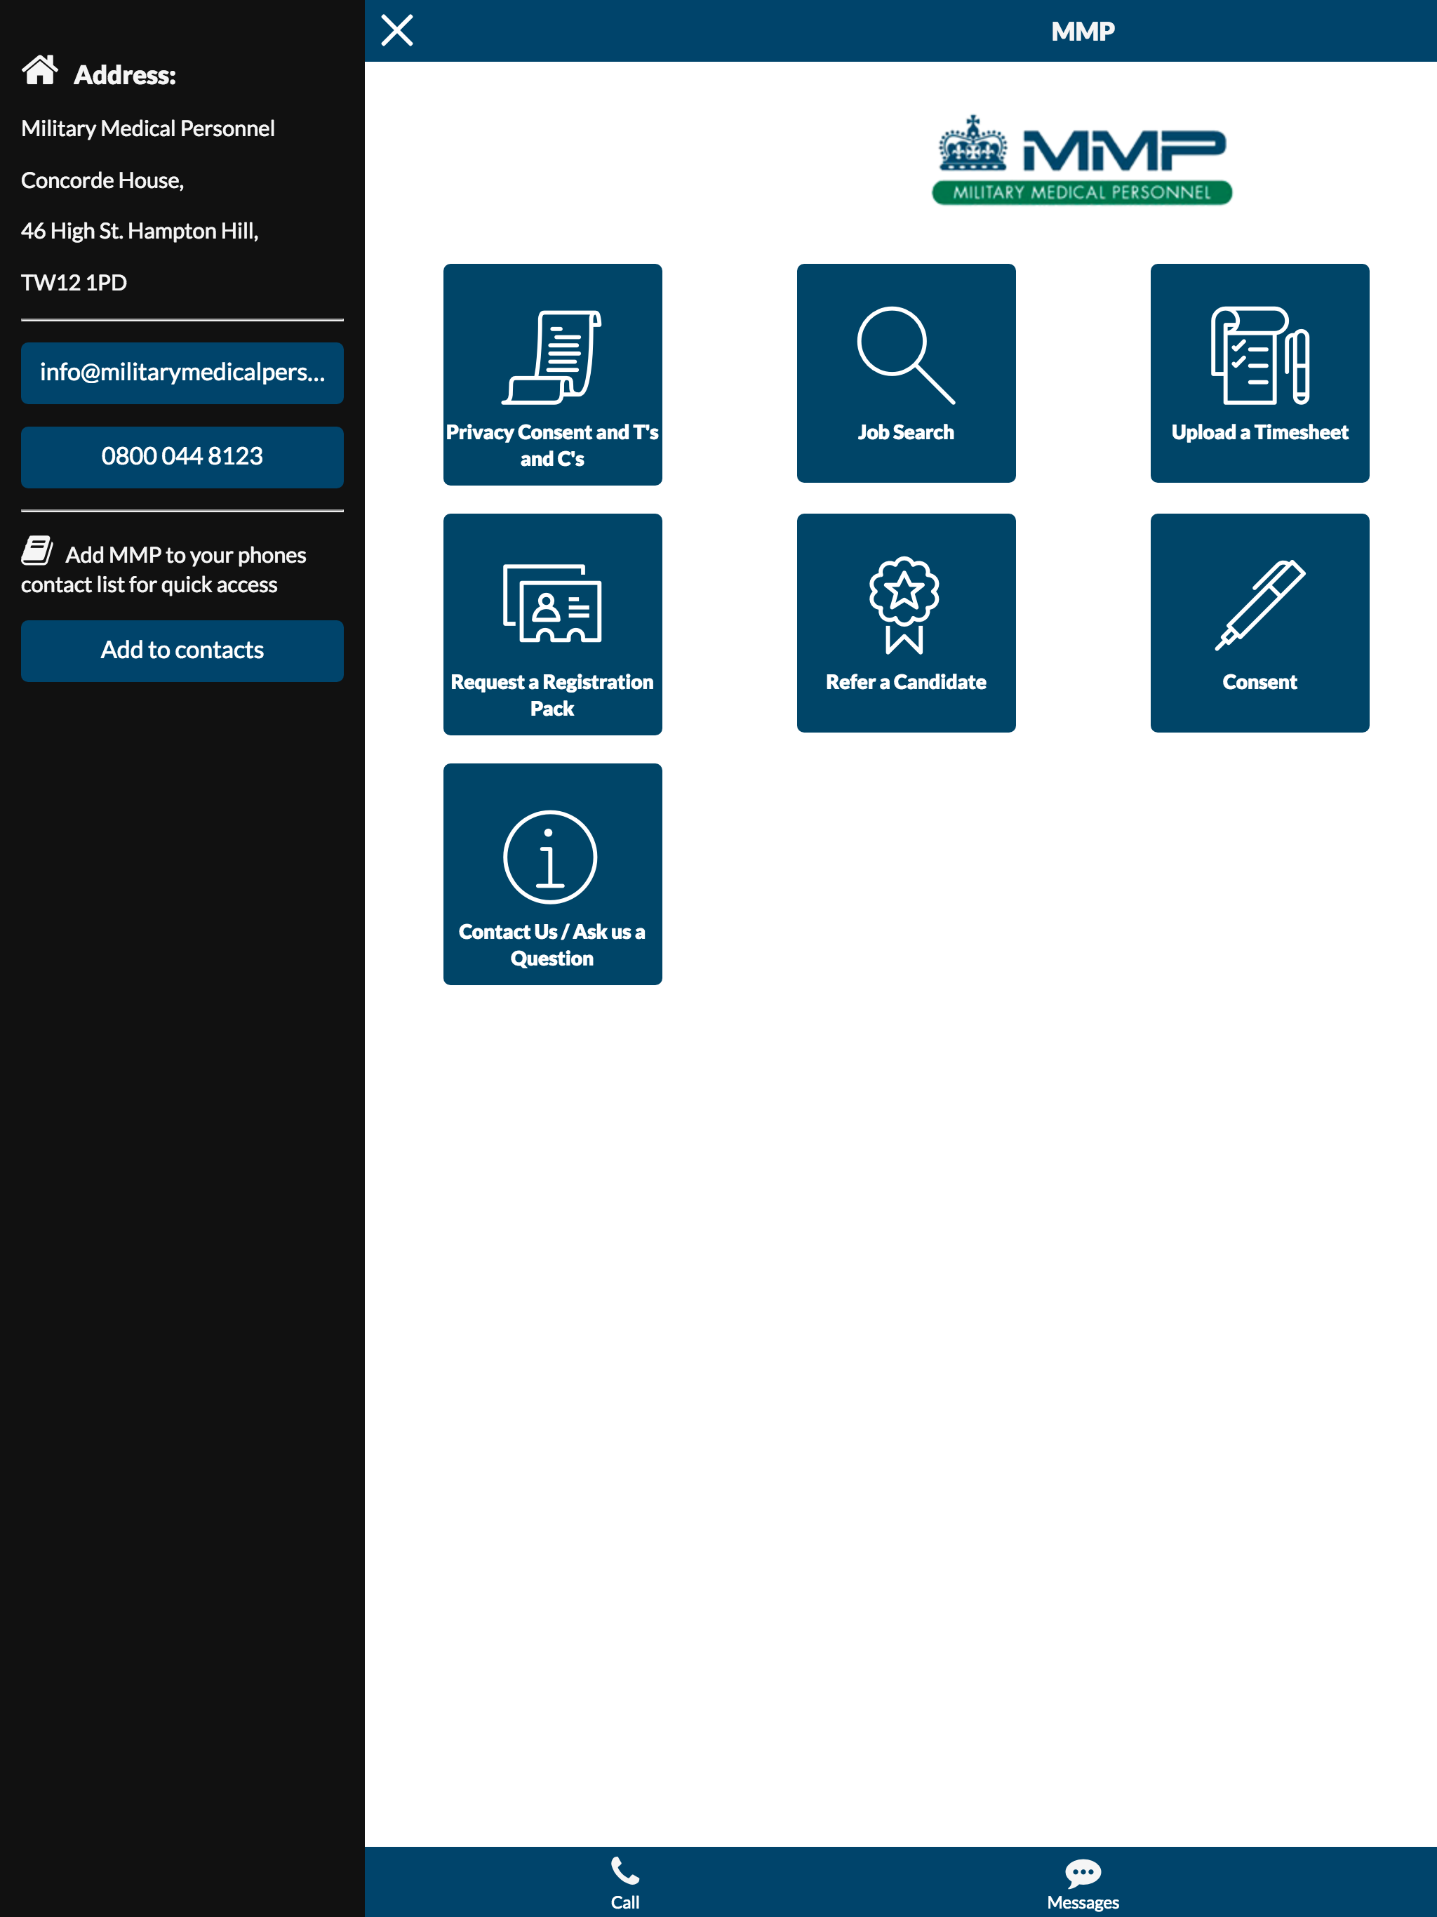Click the home icon beside Address
Screen dimensions: 1437x1917
click(40, 69)
